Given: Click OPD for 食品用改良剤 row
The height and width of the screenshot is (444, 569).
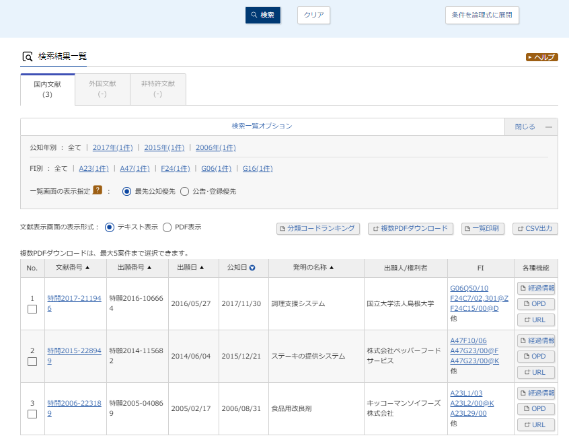Looking at the screenshot, I should (x=536, y=409).
